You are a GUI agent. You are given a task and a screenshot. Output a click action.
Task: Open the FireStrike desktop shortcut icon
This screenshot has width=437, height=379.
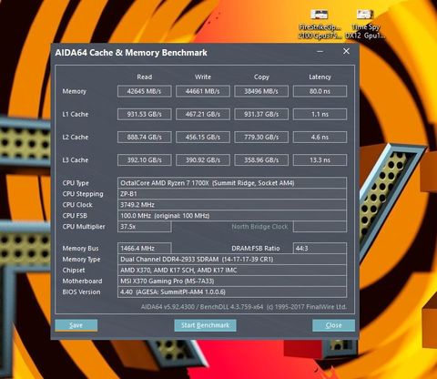320,25
